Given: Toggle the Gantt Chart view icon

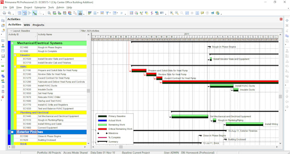Looking at the screenshot, I should click(x=24, y=13).
